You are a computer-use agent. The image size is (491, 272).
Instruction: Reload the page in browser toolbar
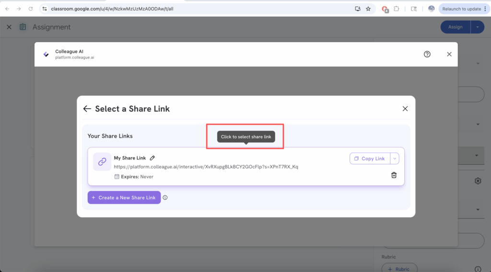point(31,9)
